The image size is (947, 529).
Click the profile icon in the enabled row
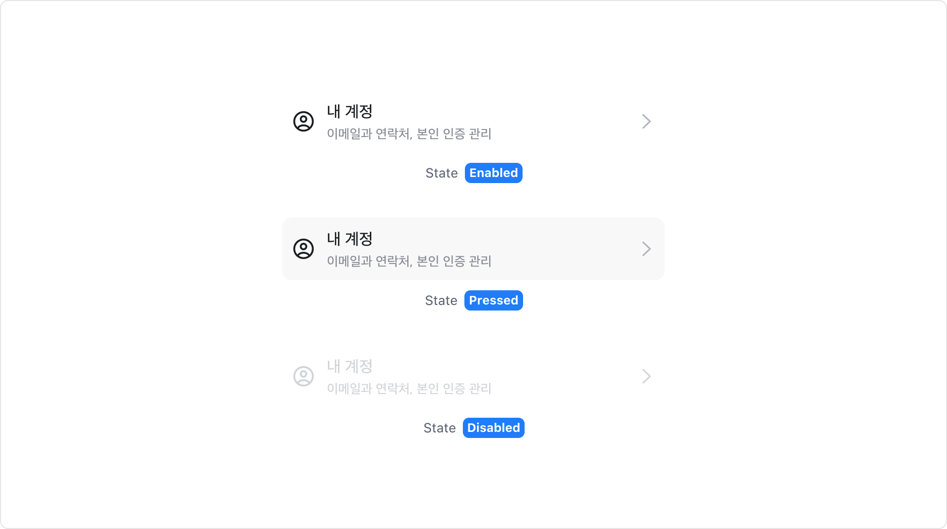pyautogui.click(x=304, y=121)
